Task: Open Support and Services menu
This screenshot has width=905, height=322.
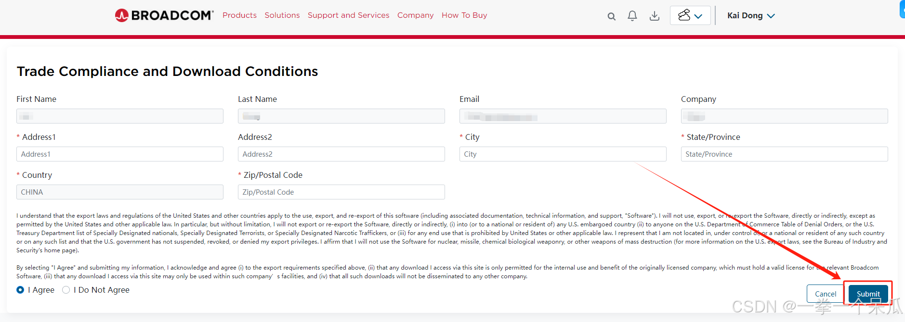Action: click(x=348, y=15)
